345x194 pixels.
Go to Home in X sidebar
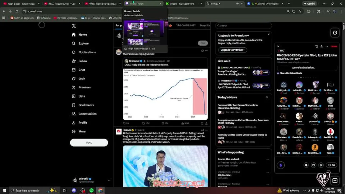pos(80,34)
